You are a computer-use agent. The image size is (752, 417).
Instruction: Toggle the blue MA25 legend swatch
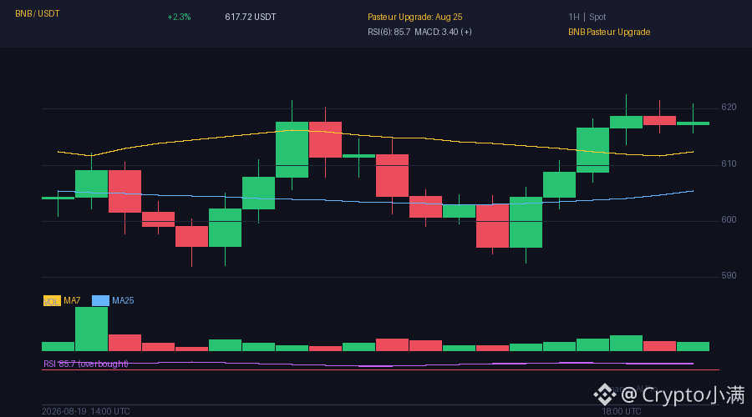tap(100, 301)
